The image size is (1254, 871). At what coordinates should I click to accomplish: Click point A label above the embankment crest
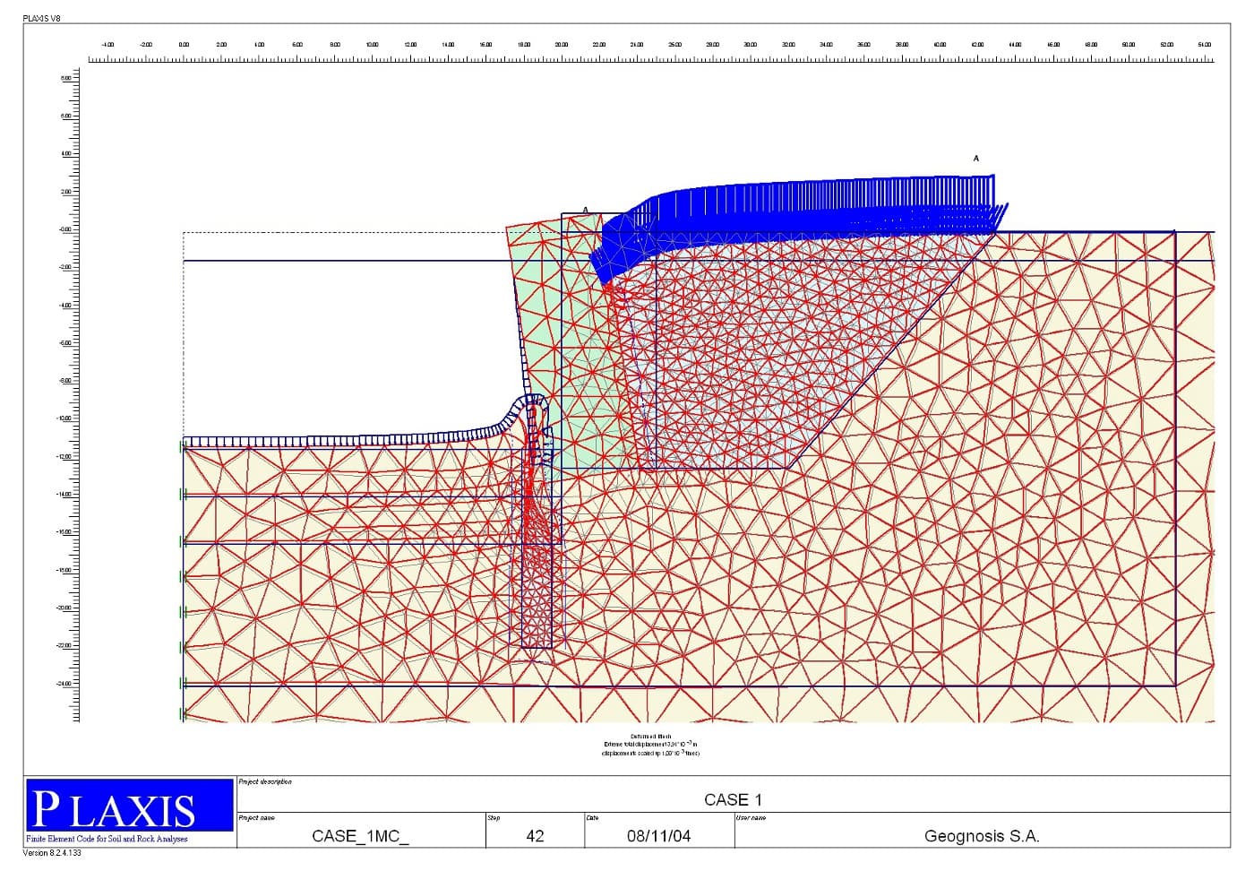click(976, 158)
